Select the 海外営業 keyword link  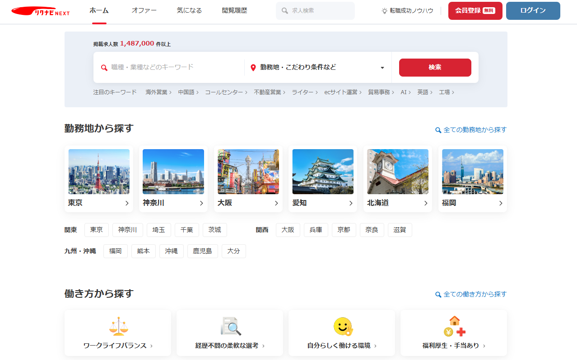click(x=158, y=92)
